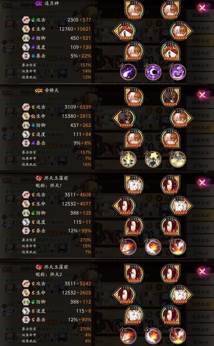Select 追月神's purple crescent moon skill icon
The image size is (214, 346).
pos(153,72)
